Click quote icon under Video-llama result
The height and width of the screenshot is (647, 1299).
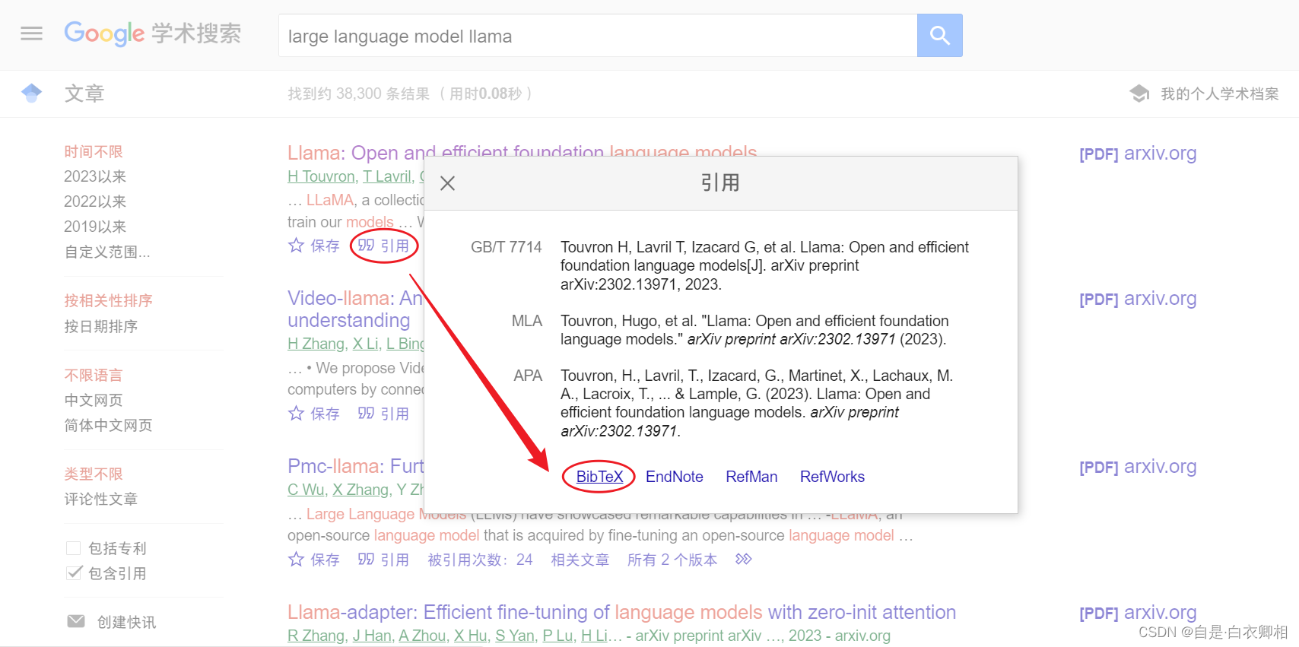point(366,414)
